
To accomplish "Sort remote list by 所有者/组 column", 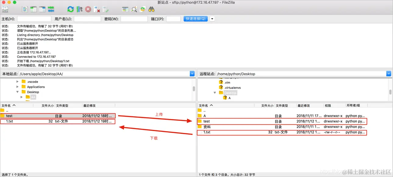I will pos(356,105).
